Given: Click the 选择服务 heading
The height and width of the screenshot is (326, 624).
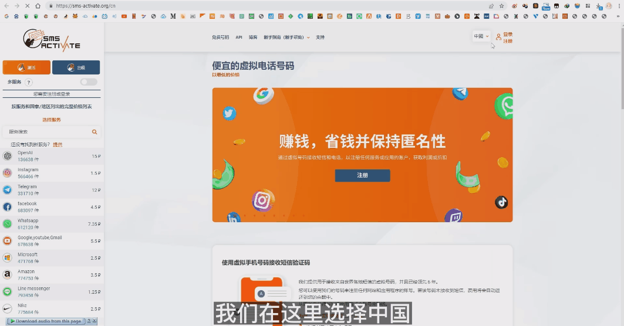Looking at the screenshot, I should [x=52, y=120].
